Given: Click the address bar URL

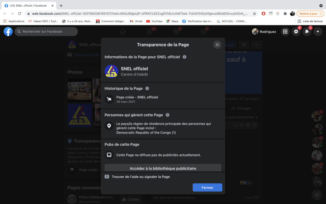Looking at the screenshot, I should pos(140,13).
